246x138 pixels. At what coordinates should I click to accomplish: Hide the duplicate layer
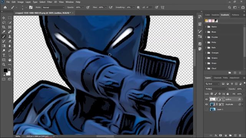coord(206,104)
